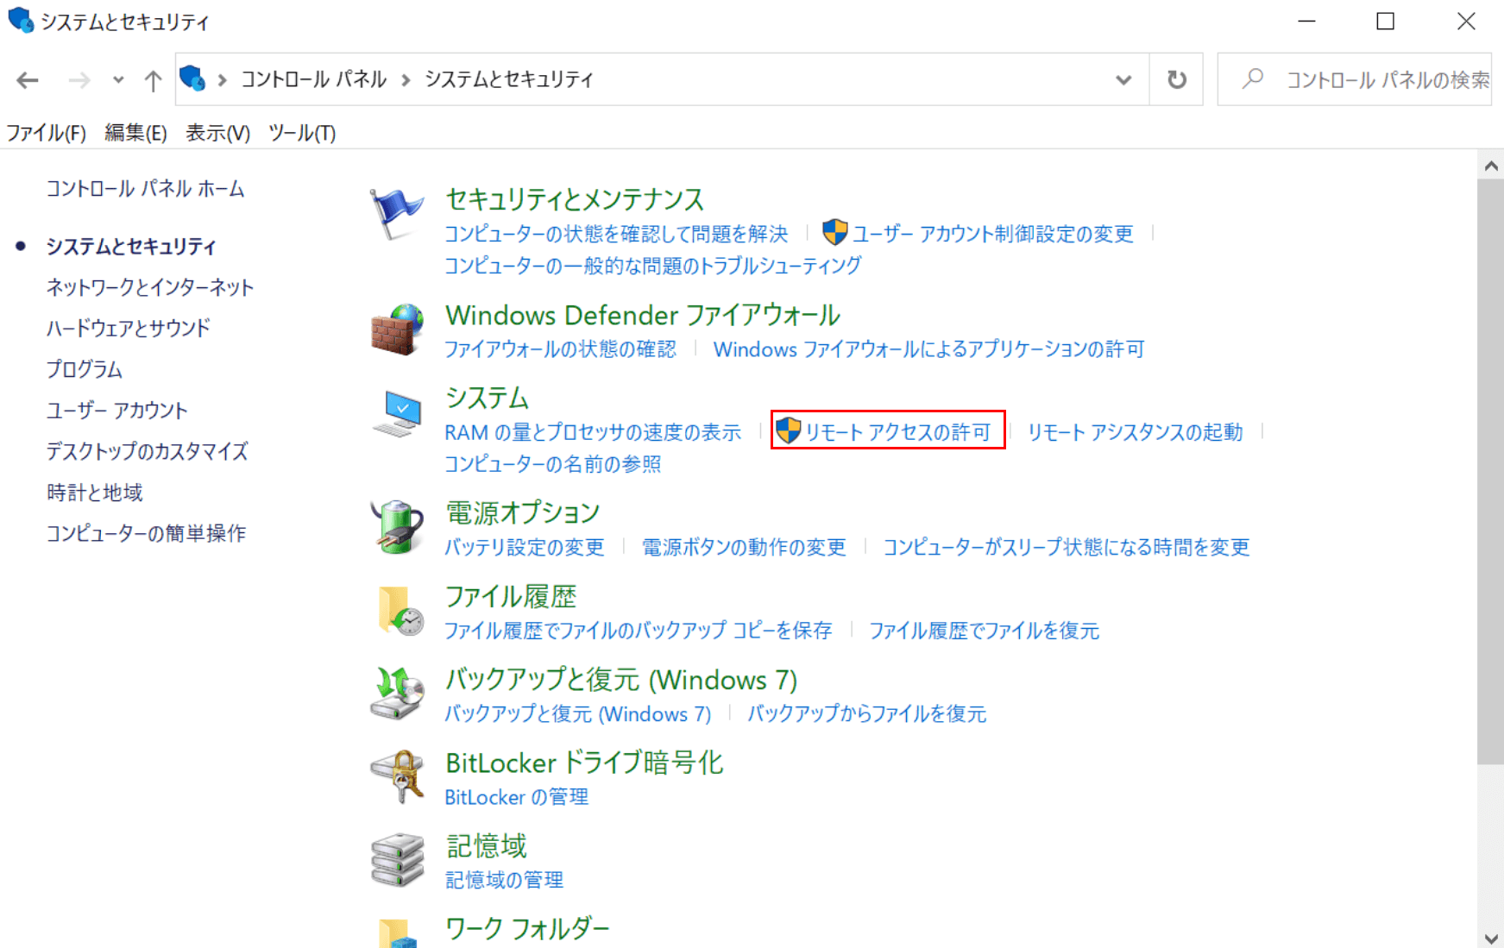1504x948 pixels.
Task: Open RAM の量とプロセッサの速度の表示
Action: click(x=593, y=432)
